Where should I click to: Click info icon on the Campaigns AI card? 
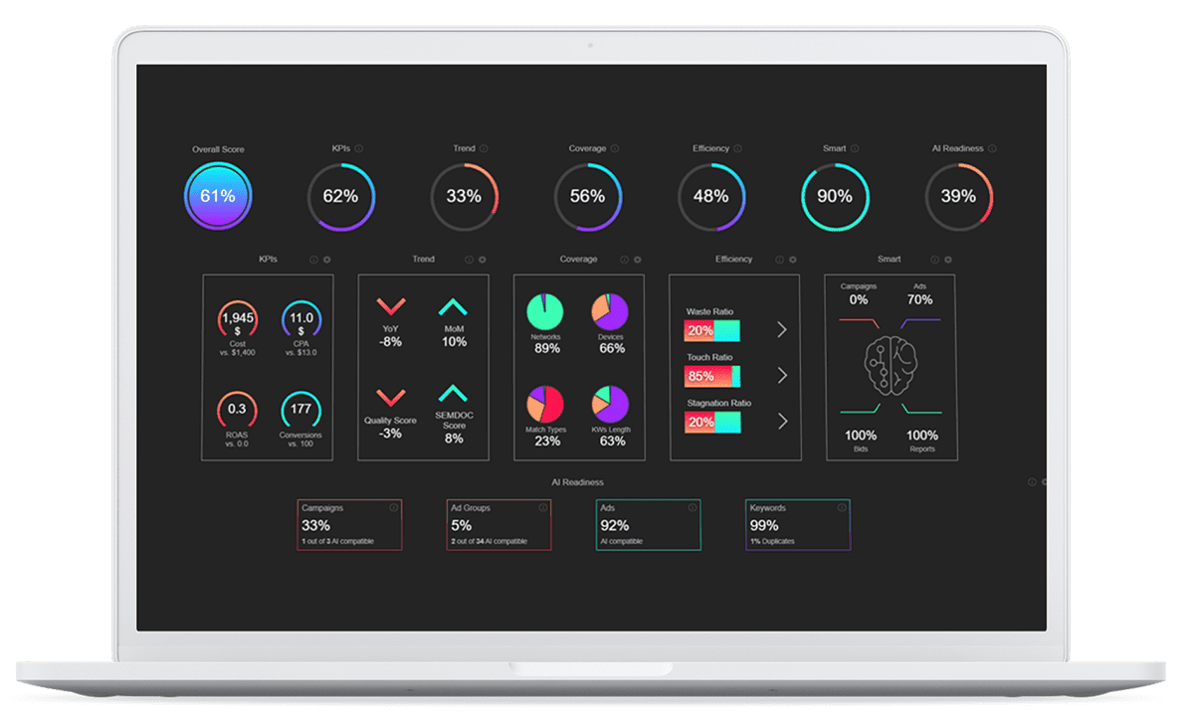[394, 507]
